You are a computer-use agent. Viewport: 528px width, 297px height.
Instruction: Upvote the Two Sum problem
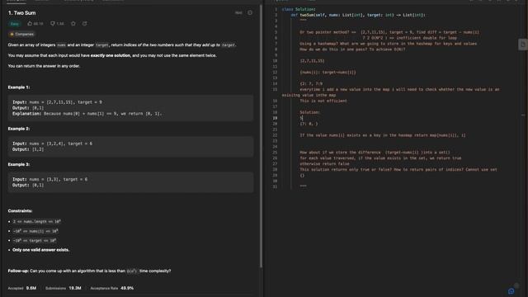tap(35, 24)
